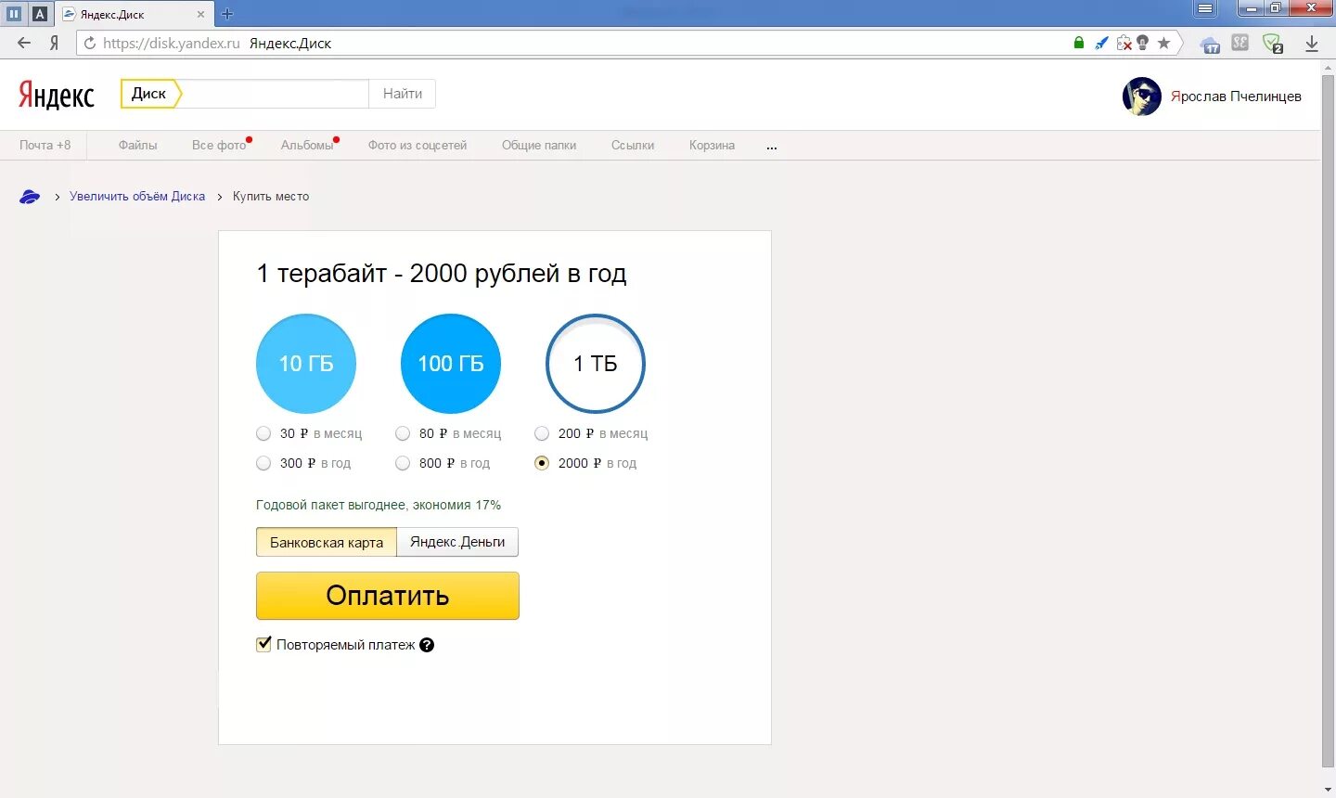Open the cloud extension with badge 17
The image size is (1336, 798).
[1210, 44]
